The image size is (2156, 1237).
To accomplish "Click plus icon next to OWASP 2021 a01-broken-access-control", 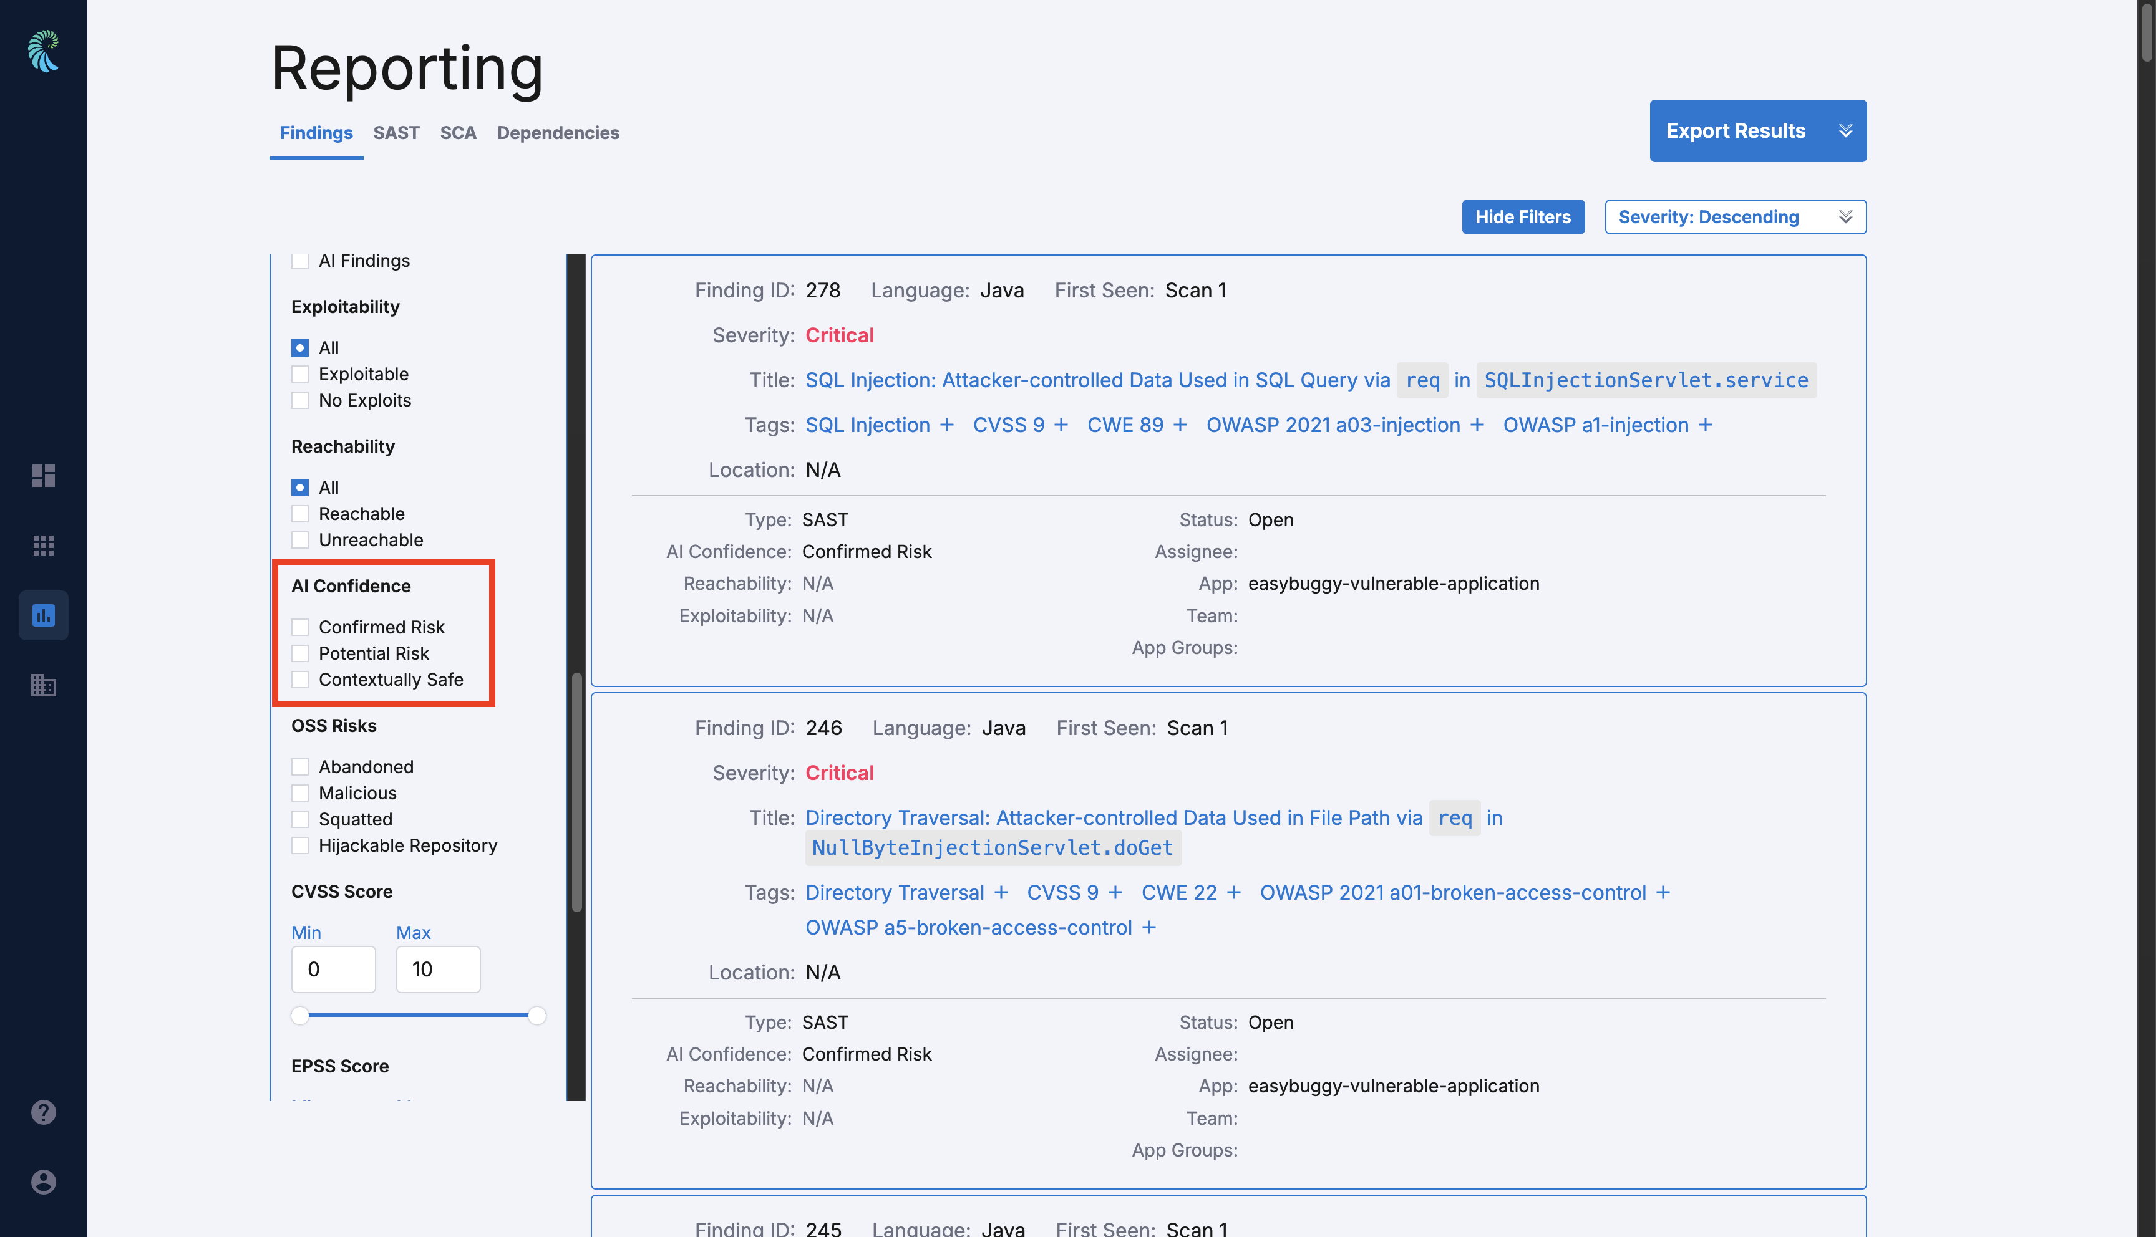I will pos(1663,893).
